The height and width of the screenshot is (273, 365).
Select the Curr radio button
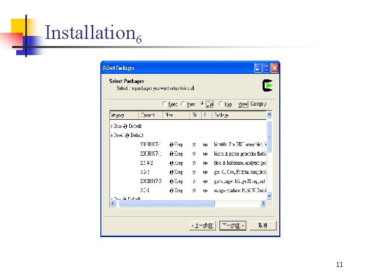(x=202, y=104)
